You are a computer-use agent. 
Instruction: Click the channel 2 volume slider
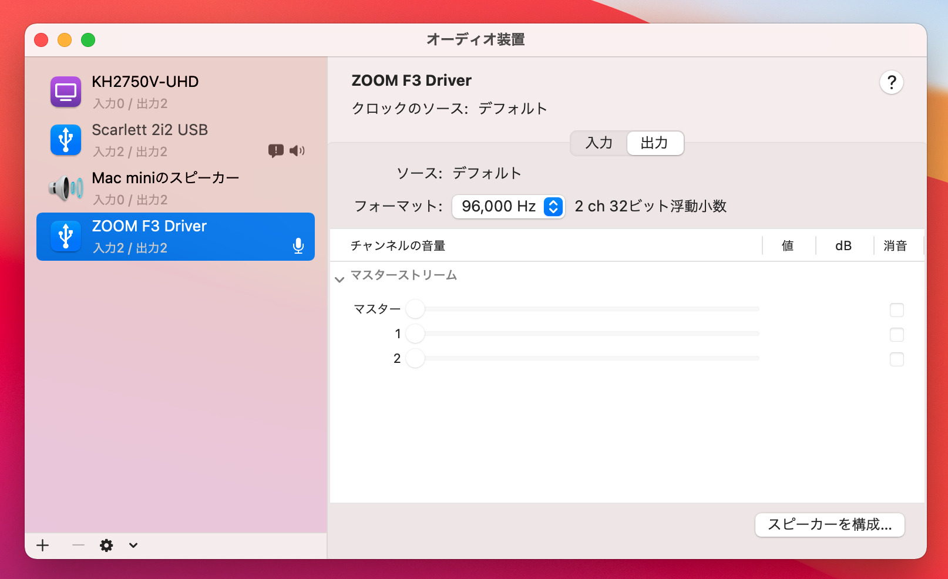coord(583,358)
